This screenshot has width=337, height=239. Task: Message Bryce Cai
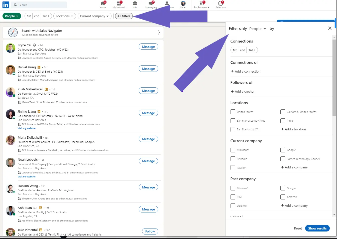coord(148,47)
